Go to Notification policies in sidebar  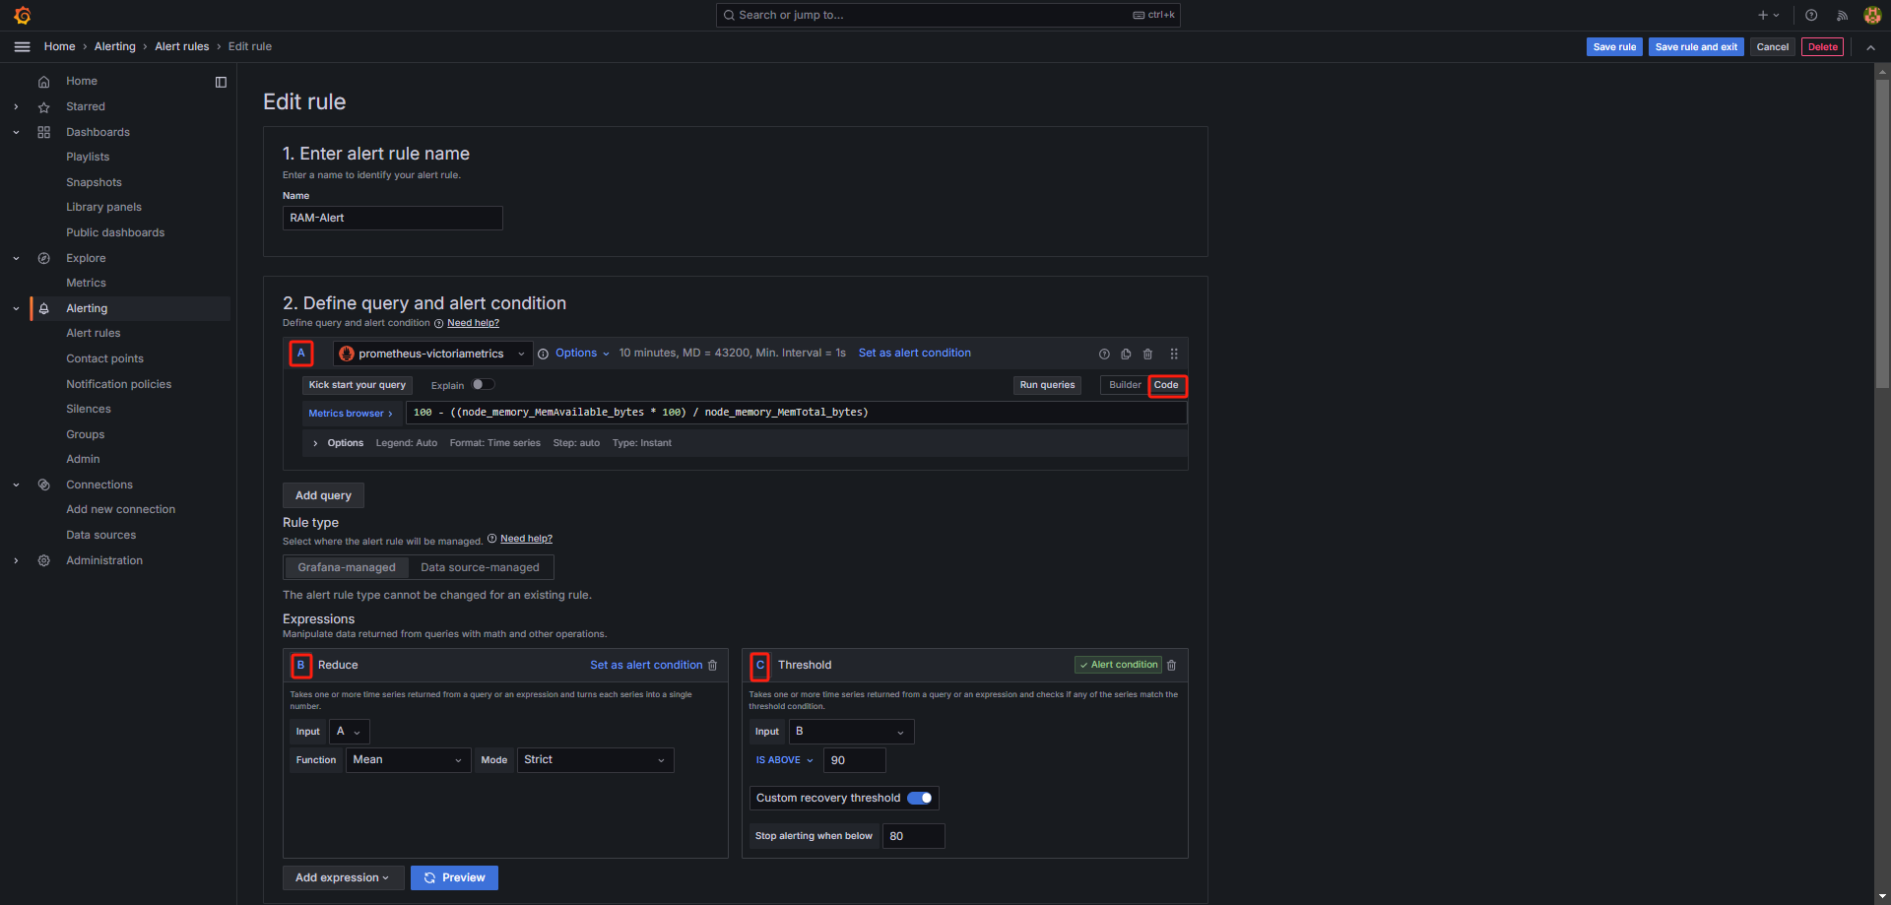118,384
